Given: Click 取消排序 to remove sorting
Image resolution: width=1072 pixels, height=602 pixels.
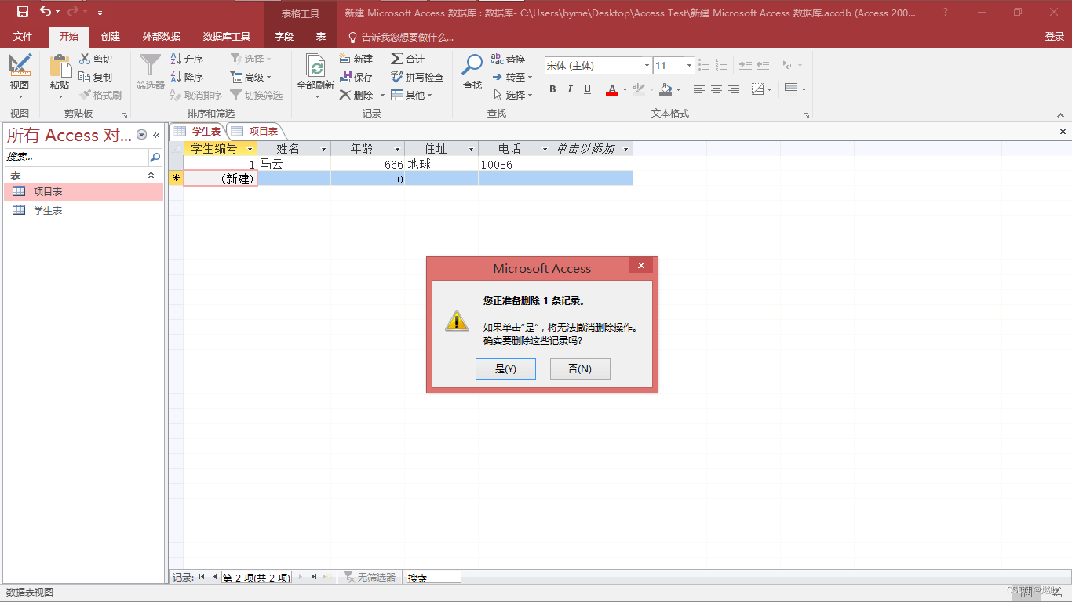Looking at the screenshot, I should [196, 95].
